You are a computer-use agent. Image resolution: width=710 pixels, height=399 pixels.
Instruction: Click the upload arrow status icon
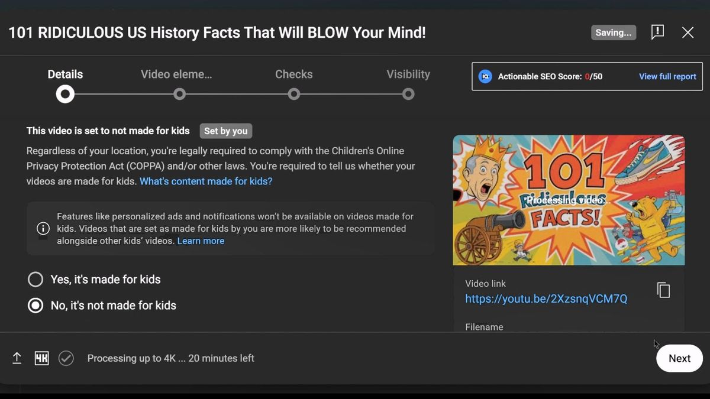pos(17,358)
